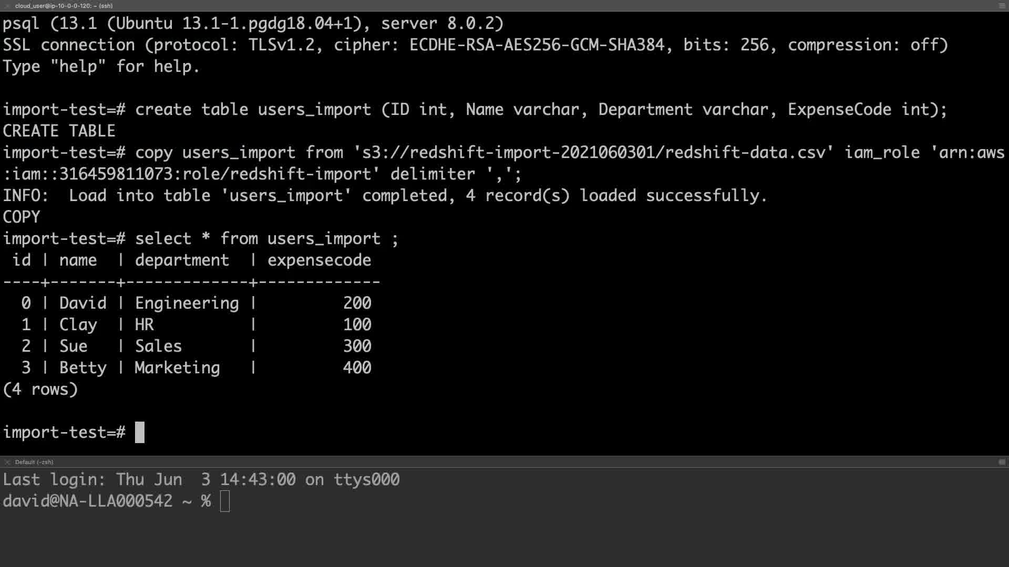Click the psql import-test prompt cursor
Viewport: 1009px width, 567px height.
click(139, 433)
